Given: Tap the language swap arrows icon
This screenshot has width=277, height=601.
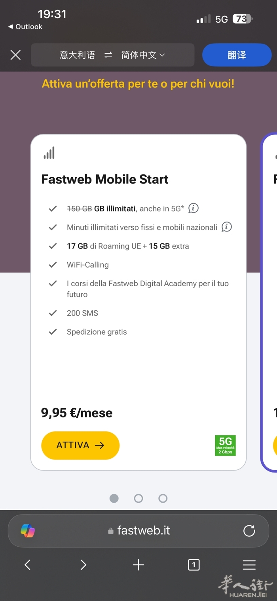Looking at the screenshot, I should [108, 55].
